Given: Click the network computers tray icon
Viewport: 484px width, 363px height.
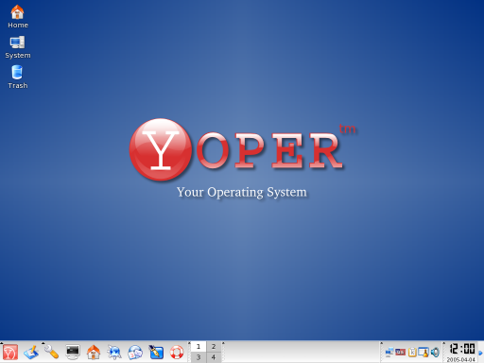Looking at the screenshot, I should tap(389, 353).
